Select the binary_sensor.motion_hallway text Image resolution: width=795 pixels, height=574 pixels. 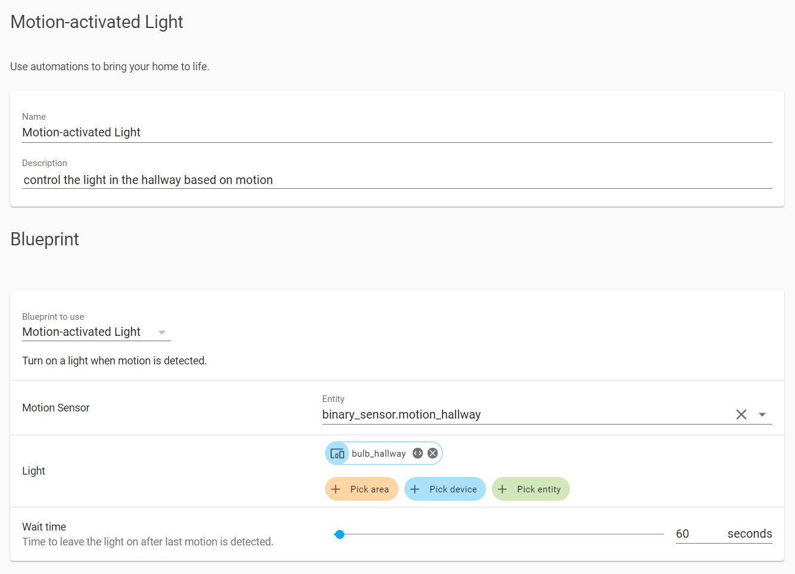pyautogui.click(x=401, y=414)
